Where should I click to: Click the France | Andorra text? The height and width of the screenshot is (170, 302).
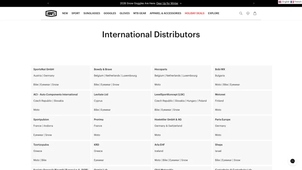click(43, 126)
